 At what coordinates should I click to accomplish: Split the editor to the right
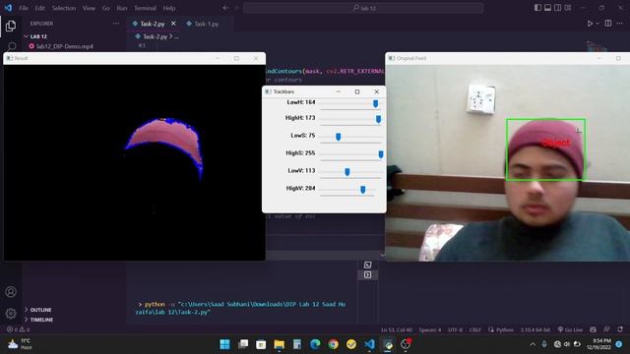pyautogui.click(x=608, y=24)
